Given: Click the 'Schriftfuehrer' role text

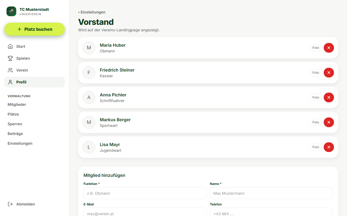Looking at the screenshot, I should click(112, 101).
